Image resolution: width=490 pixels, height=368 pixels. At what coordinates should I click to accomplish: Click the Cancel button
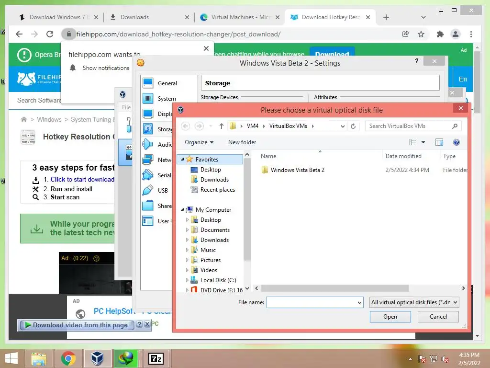tap(438, 317)
